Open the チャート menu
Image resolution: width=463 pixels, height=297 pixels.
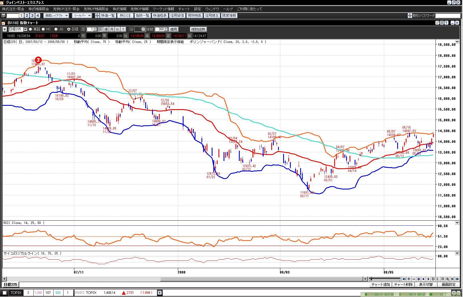pyautogui.click(x=184, y=9)
